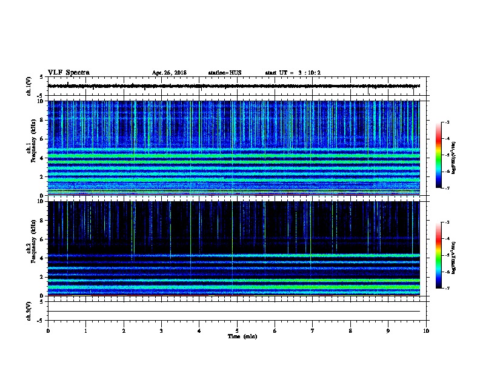
Task: Click the "VLF Spectra" plot title
Action: tap(68, 73)
